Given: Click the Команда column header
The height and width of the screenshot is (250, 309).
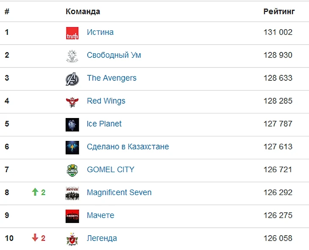Looking at the screenshot, I should tap(83, 11).
